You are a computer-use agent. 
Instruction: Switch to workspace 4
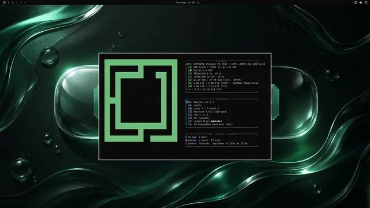tap(21, 2)
